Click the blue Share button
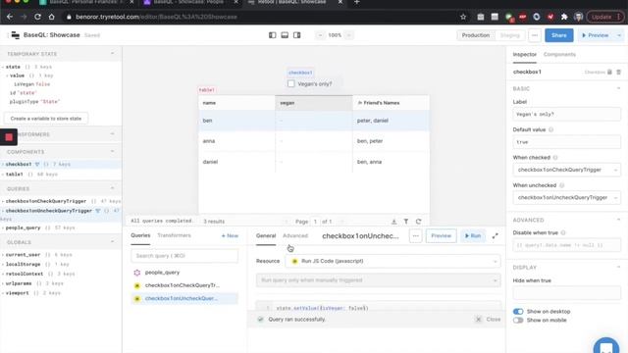 [558, 35]
